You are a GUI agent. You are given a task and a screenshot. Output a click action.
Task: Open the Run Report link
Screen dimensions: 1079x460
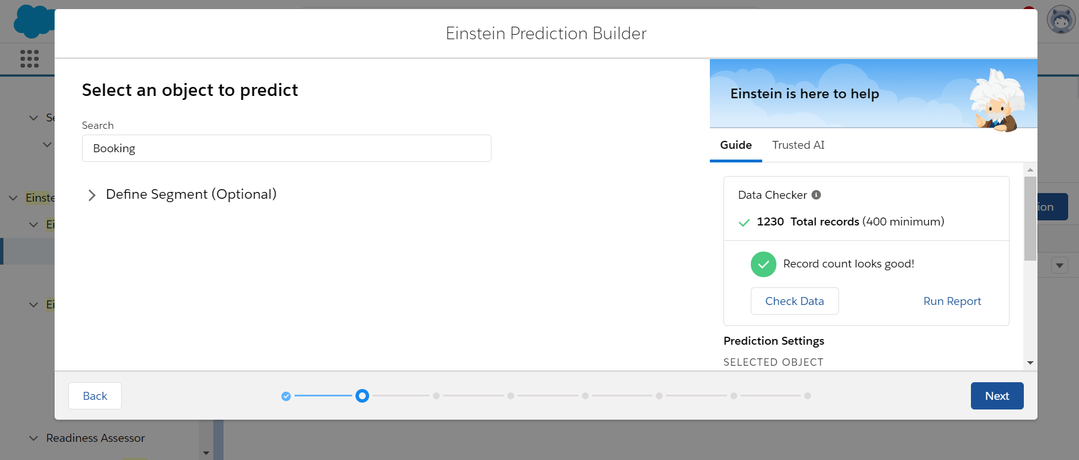click(x=952, y=302)
